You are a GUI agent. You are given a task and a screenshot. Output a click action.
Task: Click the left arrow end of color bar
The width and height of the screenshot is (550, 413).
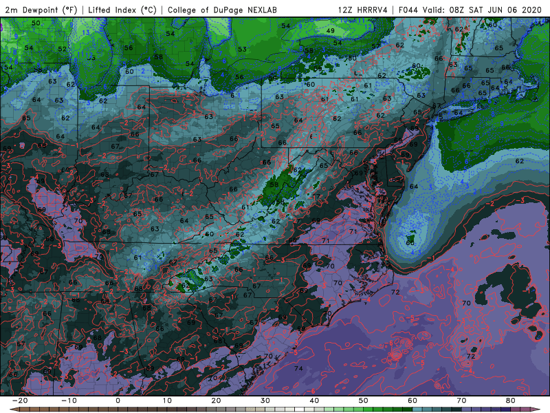(14, 410)
